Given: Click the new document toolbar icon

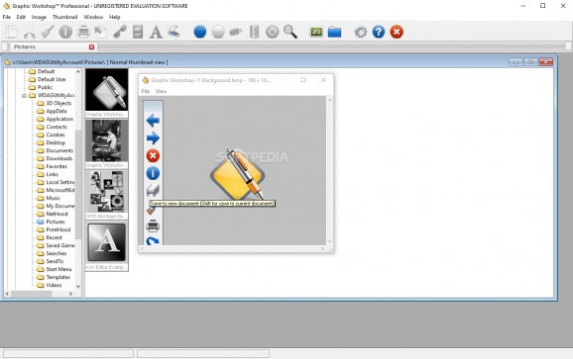Looking at the screenshot, I should (x=12, y=32).
